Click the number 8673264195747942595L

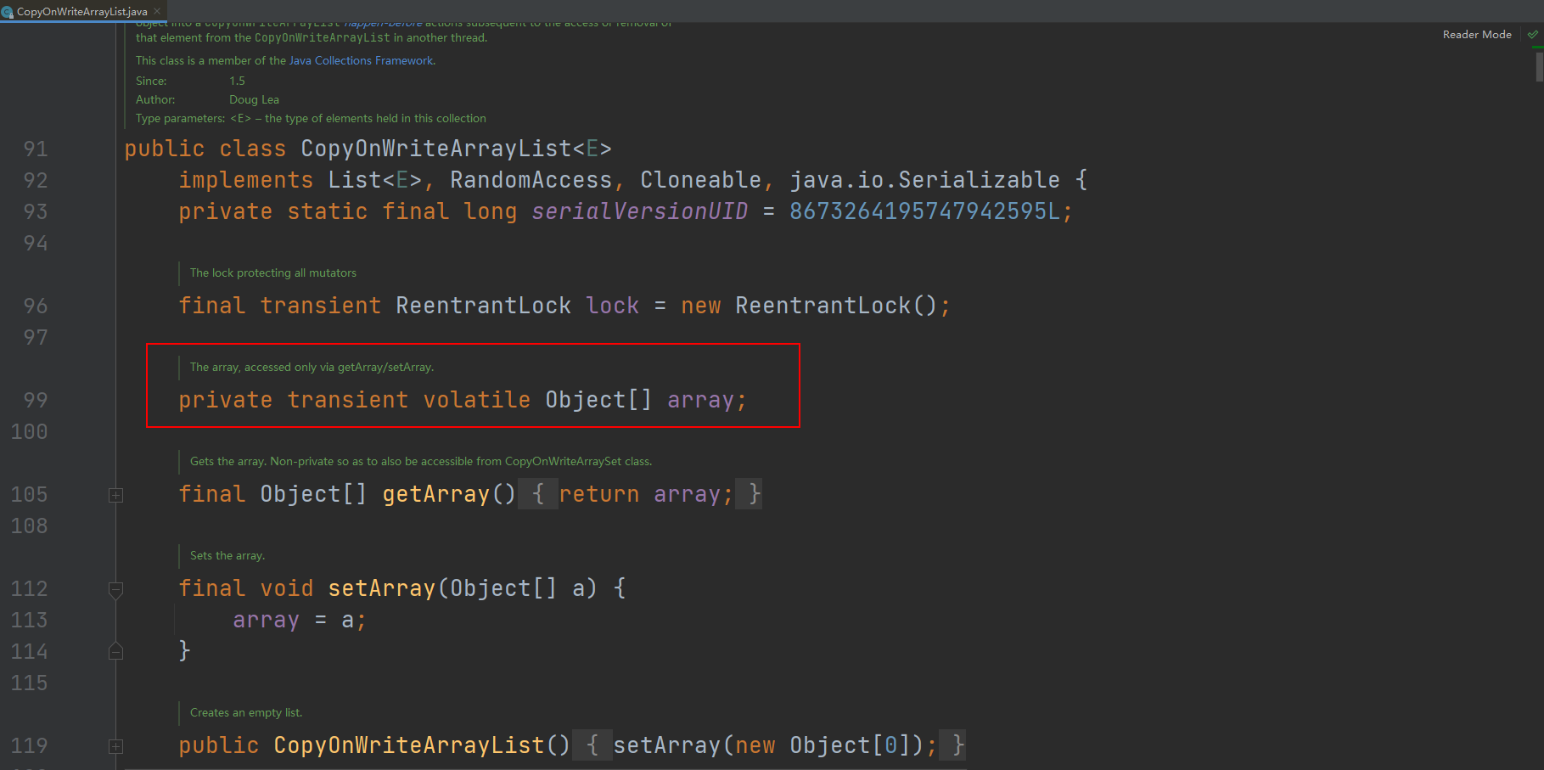pos(925,211)
